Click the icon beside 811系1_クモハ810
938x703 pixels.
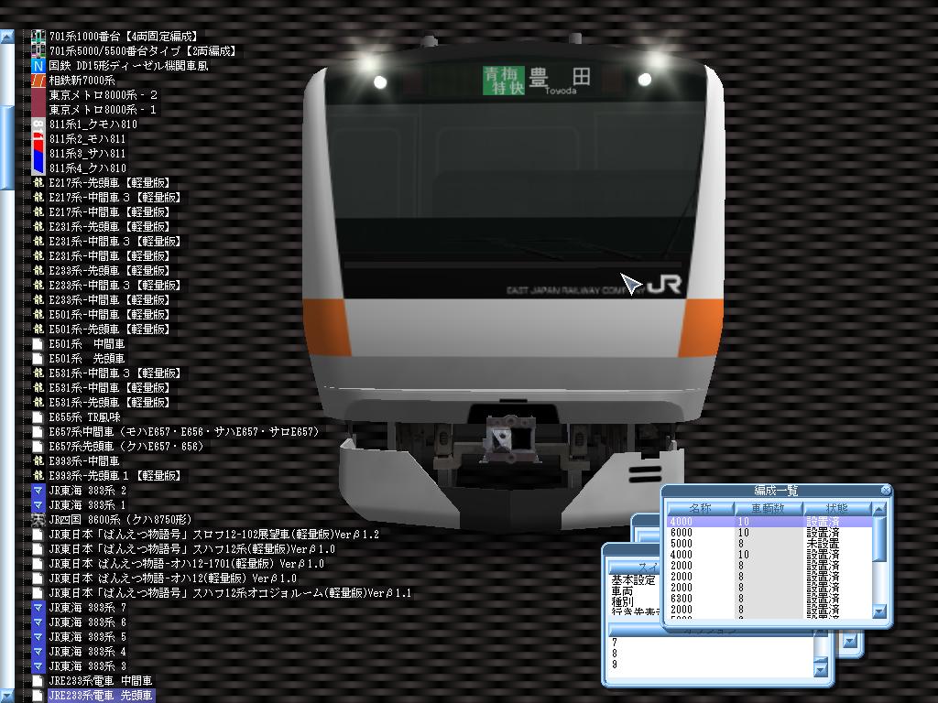coord(38,124)
